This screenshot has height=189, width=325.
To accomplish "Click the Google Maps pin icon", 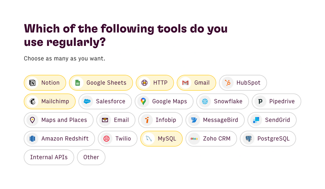I will coord(143,102).
